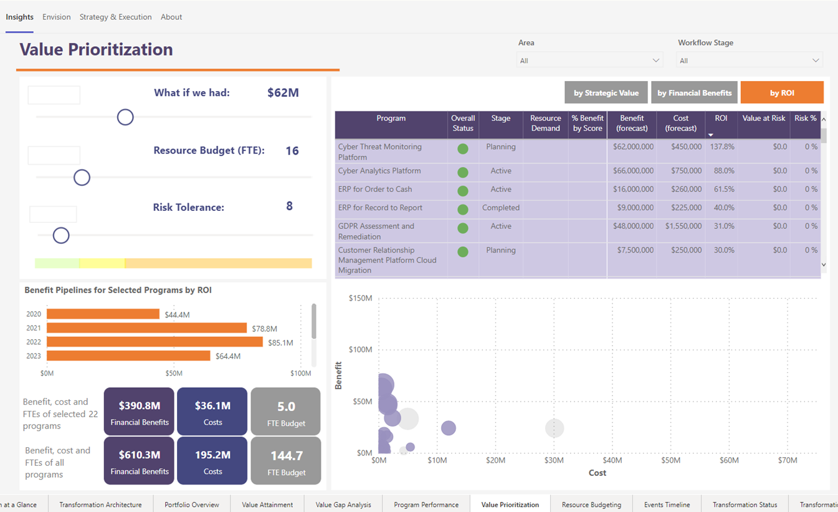
Task: Click table scroll-up arrow
Action: [824, 119]
